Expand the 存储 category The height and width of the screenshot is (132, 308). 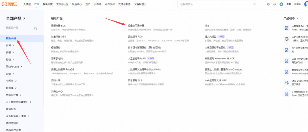tap(13, 59)
